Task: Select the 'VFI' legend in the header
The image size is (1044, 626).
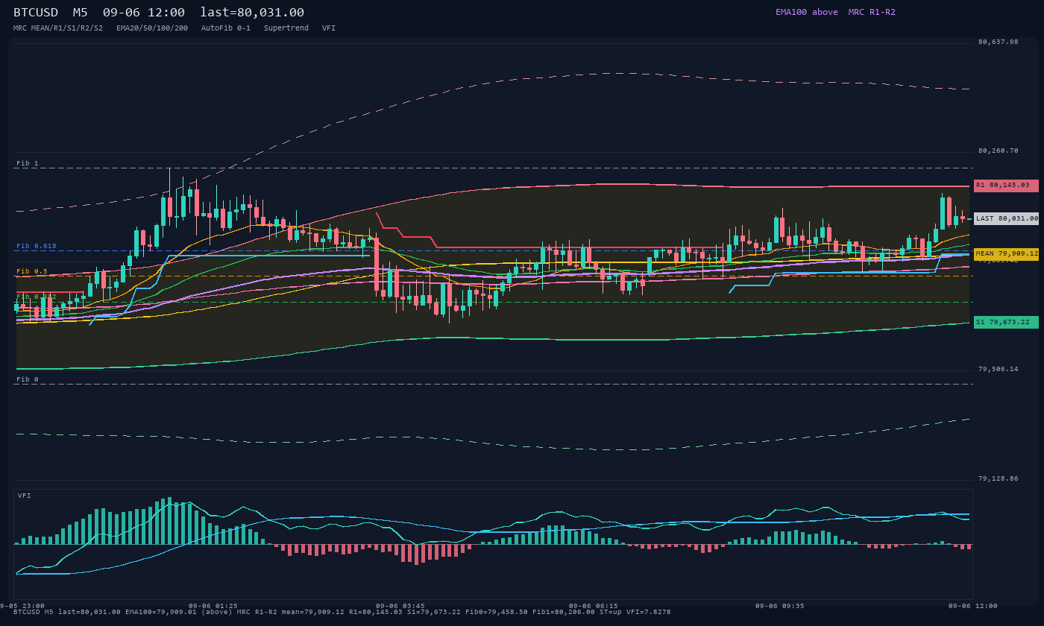Action: point(329,28)
